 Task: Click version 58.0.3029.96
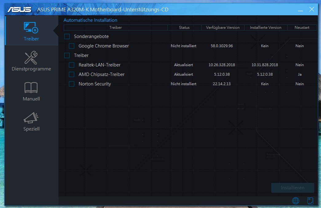tap(222, 46)
